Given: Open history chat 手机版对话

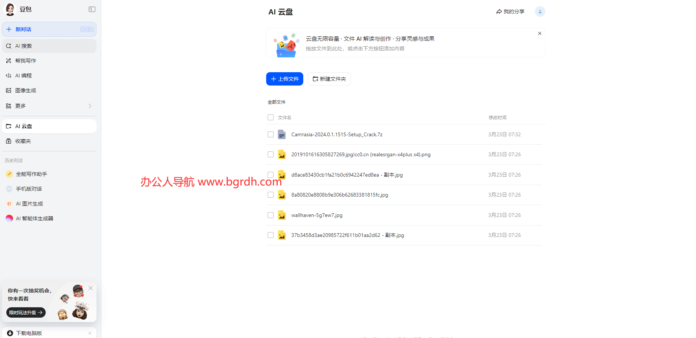Looking at the screenshot, I should pyautogui.click(x=49, y=189).
